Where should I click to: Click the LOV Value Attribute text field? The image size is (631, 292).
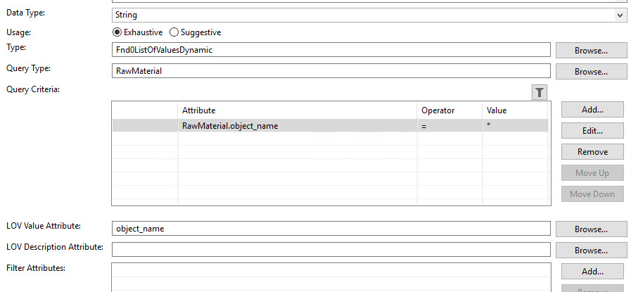click(331, 229)
